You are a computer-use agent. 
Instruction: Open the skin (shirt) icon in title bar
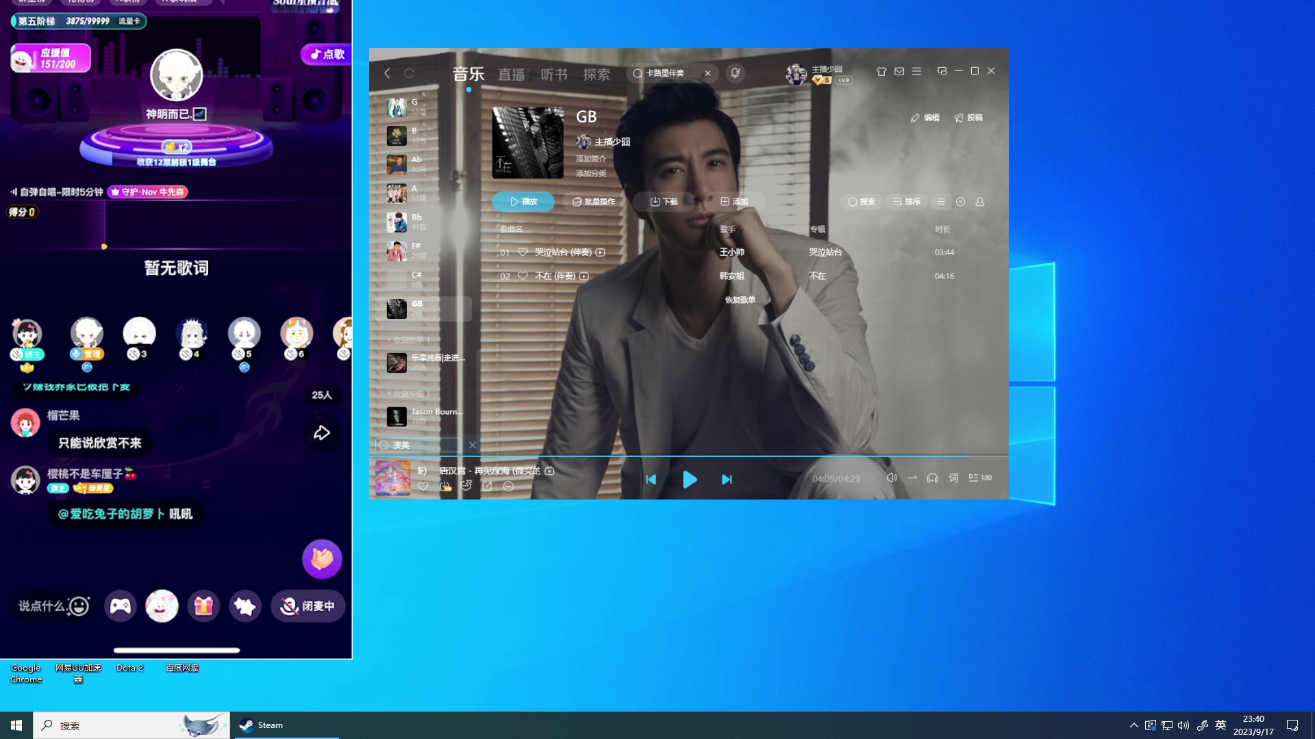pyautogui.click(x=881, y=71)
